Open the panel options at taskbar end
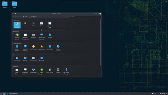The height and width of the screenshot is (95, 168). coord(167,93)
